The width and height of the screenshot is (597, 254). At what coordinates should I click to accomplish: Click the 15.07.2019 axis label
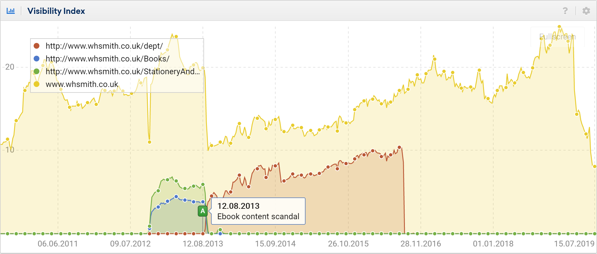(x=574, y=244)
